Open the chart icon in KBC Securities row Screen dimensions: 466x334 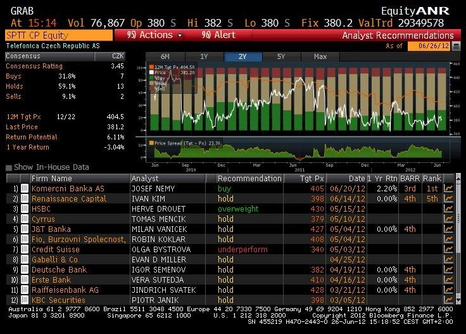[x=448, y=300]
